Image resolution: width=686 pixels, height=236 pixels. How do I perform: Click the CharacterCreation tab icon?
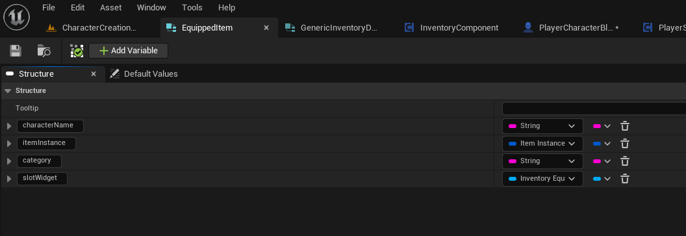[51, 28]
